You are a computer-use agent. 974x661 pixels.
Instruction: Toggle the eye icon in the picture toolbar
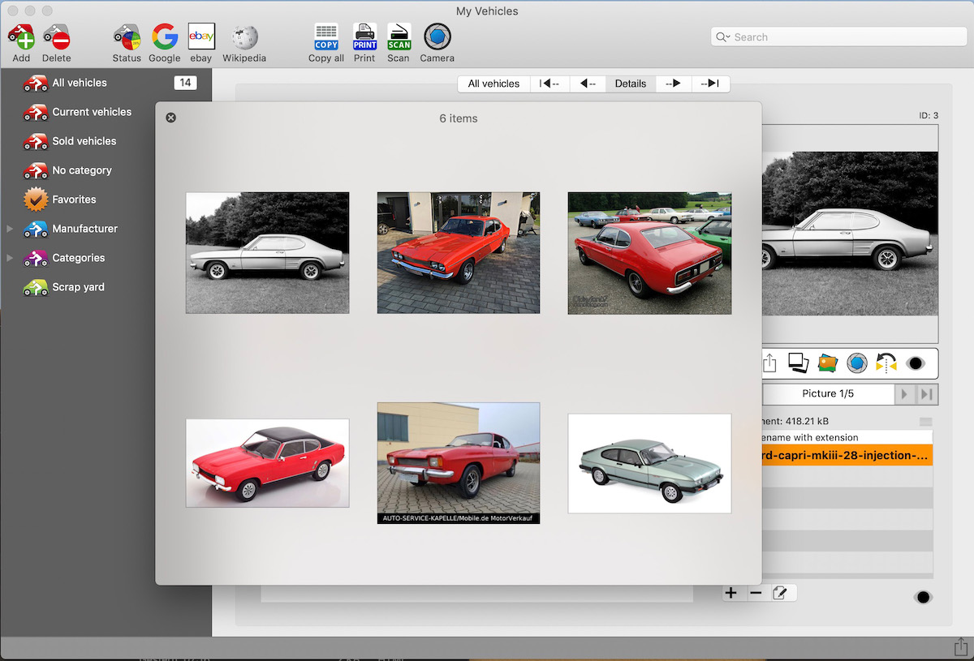(916, 363)
